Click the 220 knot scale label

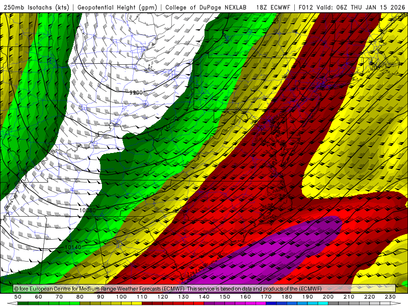[369, 297]
